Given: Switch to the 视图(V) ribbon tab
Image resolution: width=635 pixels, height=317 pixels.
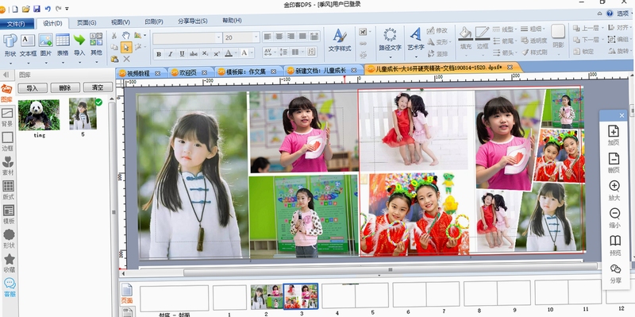Looking at the screenshot, I should (121, 22).
